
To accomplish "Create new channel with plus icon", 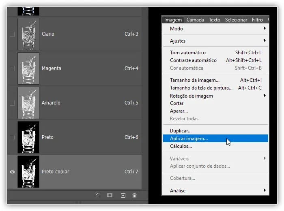I will tap(123, 195).
